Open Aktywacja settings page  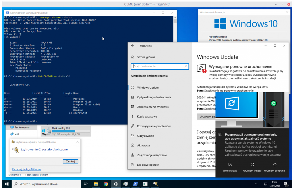143,146
